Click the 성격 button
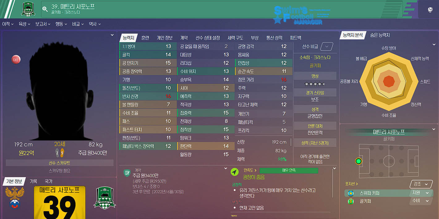 click(x=315, y=109)
